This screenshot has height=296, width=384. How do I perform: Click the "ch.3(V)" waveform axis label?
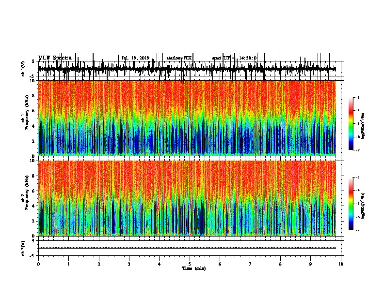[x=23, y=248]
